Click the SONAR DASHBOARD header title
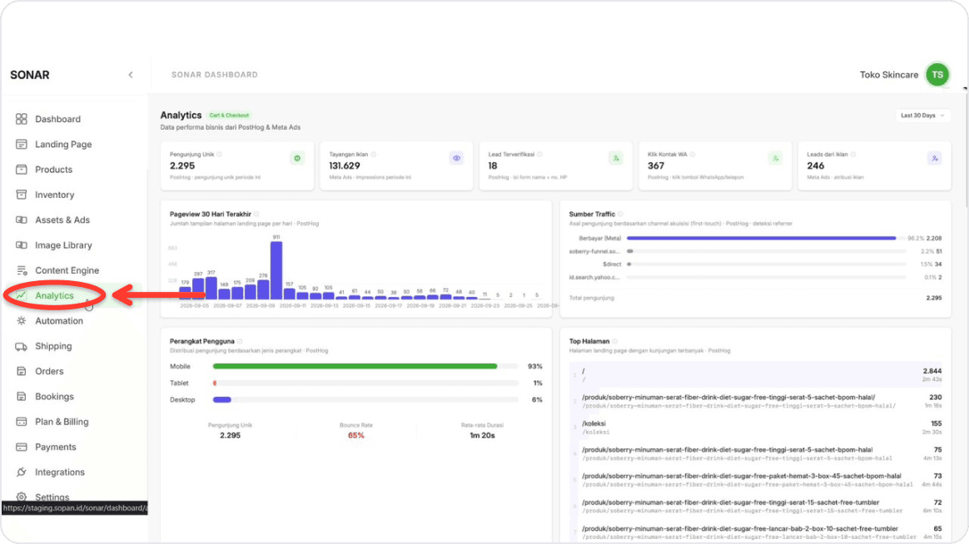The height and width of the screenshot is (544, 969). pyautogui.click(x=215, y=75)
